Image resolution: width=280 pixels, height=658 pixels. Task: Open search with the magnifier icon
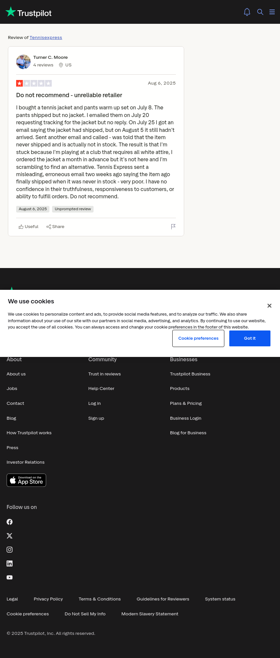tap(260, 12)
